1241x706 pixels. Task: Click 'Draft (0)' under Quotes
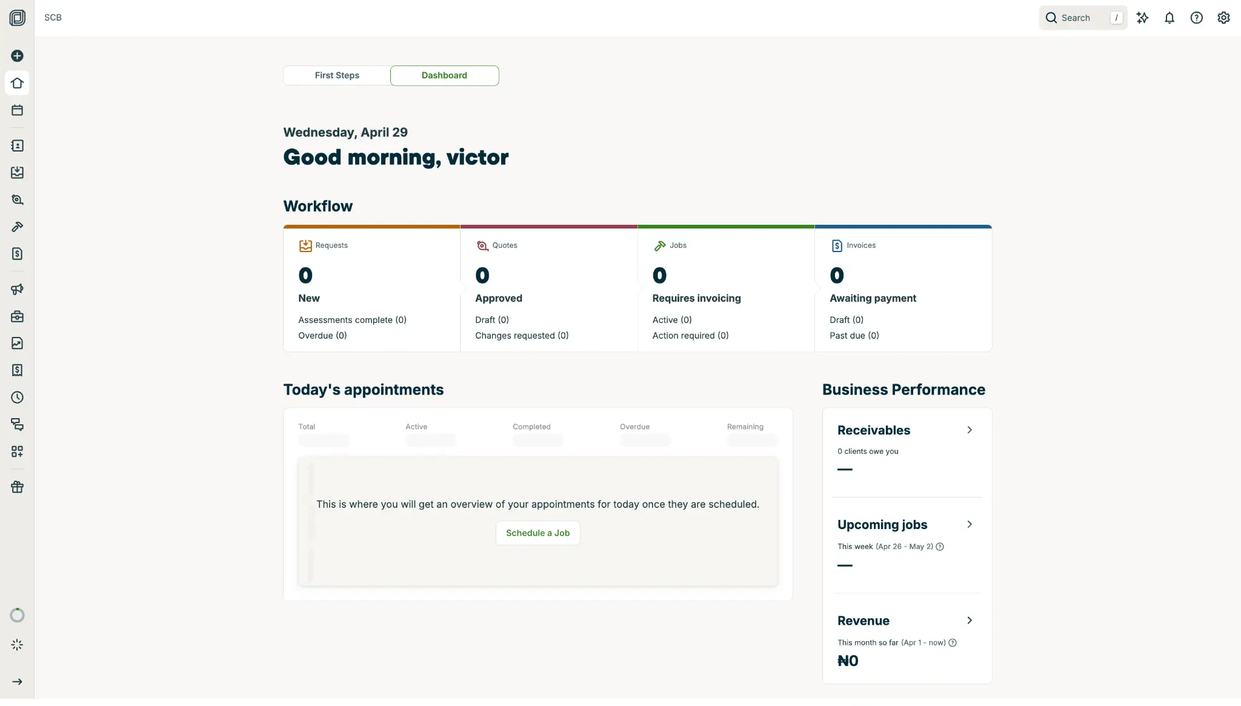pos(492,320)
